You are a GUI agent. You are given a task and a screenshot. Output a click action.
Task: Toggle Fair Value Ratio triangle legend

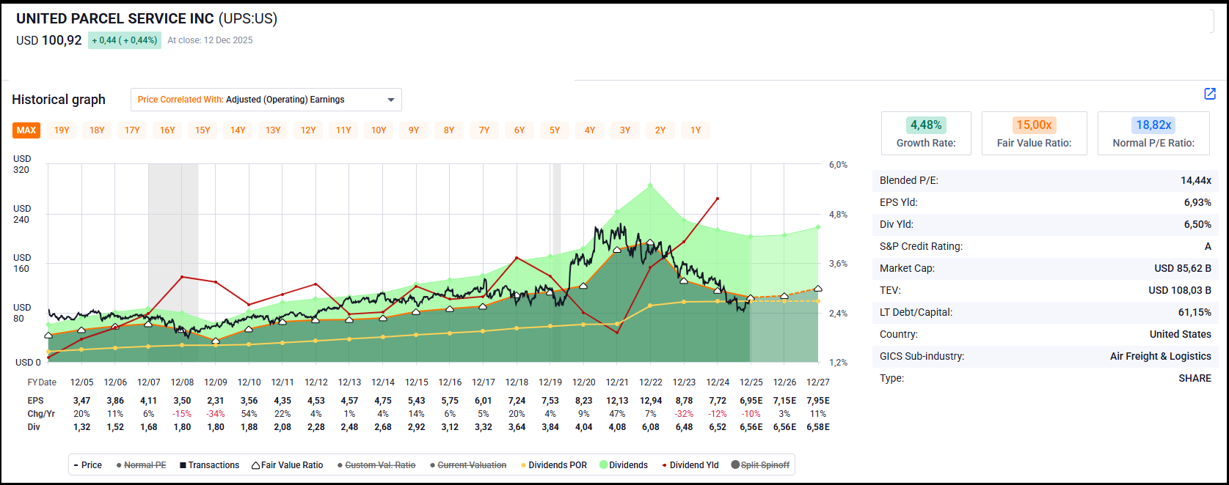point(287,465)
